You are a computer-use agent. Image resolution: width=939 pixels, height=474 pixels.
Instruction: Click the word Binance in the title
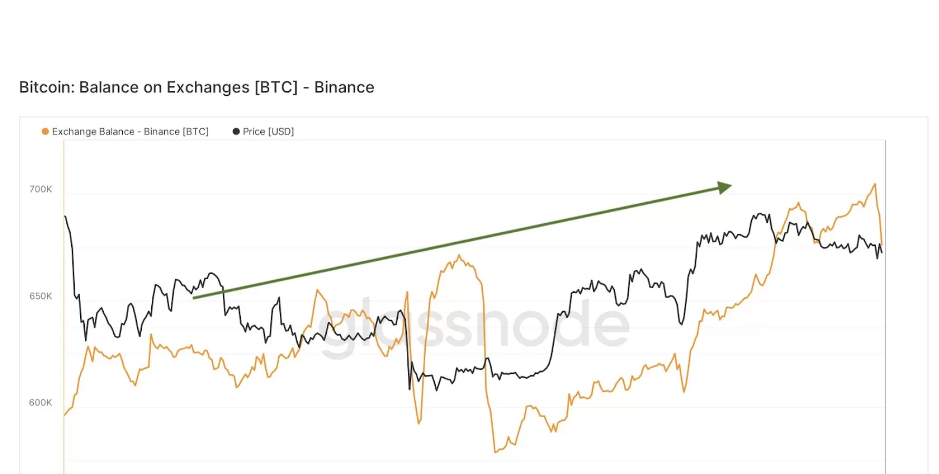point(344,87)
